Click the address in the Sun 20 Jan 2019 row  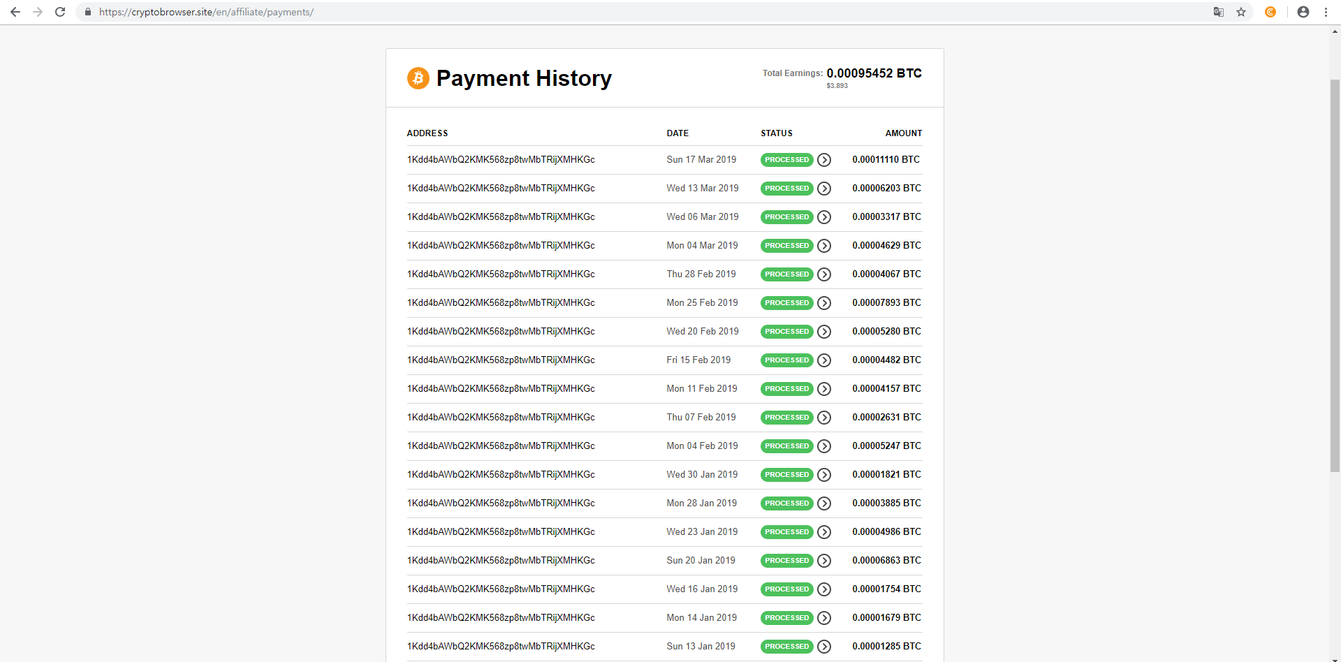pyautogui.click(x=501, y=561)
